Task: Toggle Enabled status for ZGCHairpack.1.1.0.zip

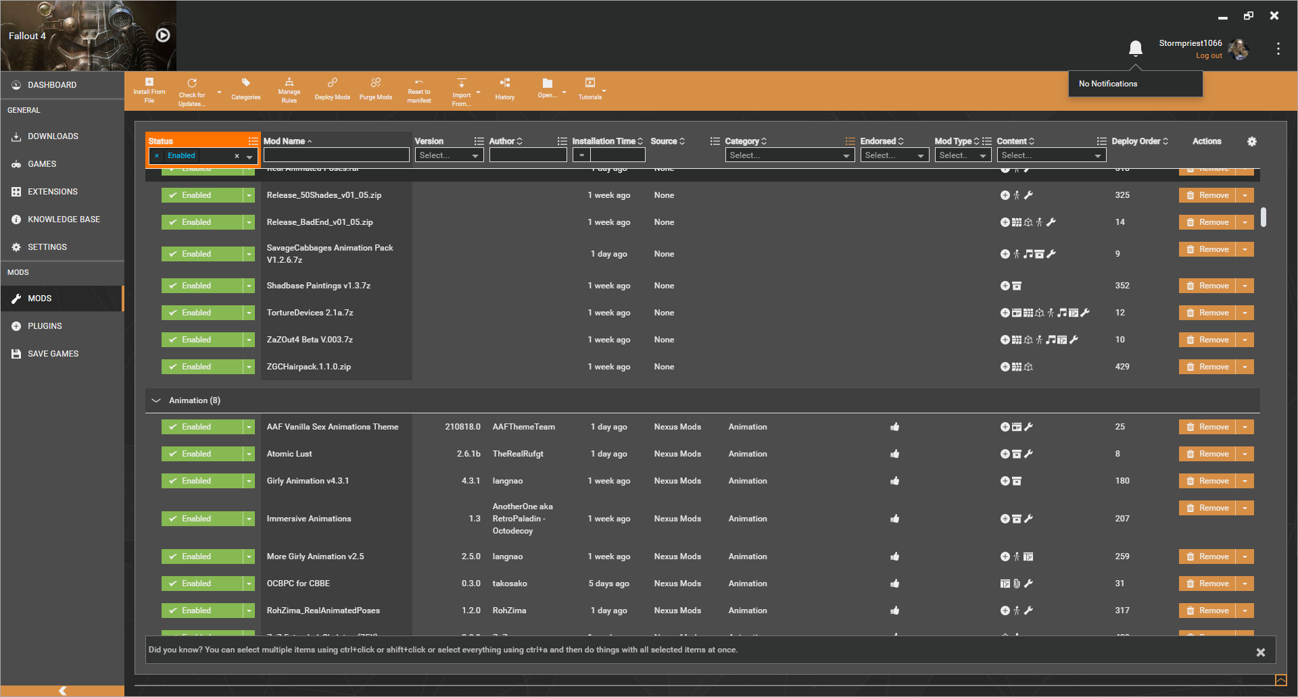Action: [x=201, y=367]
